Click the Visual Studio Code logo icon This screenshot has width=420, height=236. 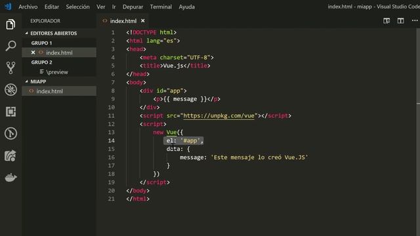8,6
